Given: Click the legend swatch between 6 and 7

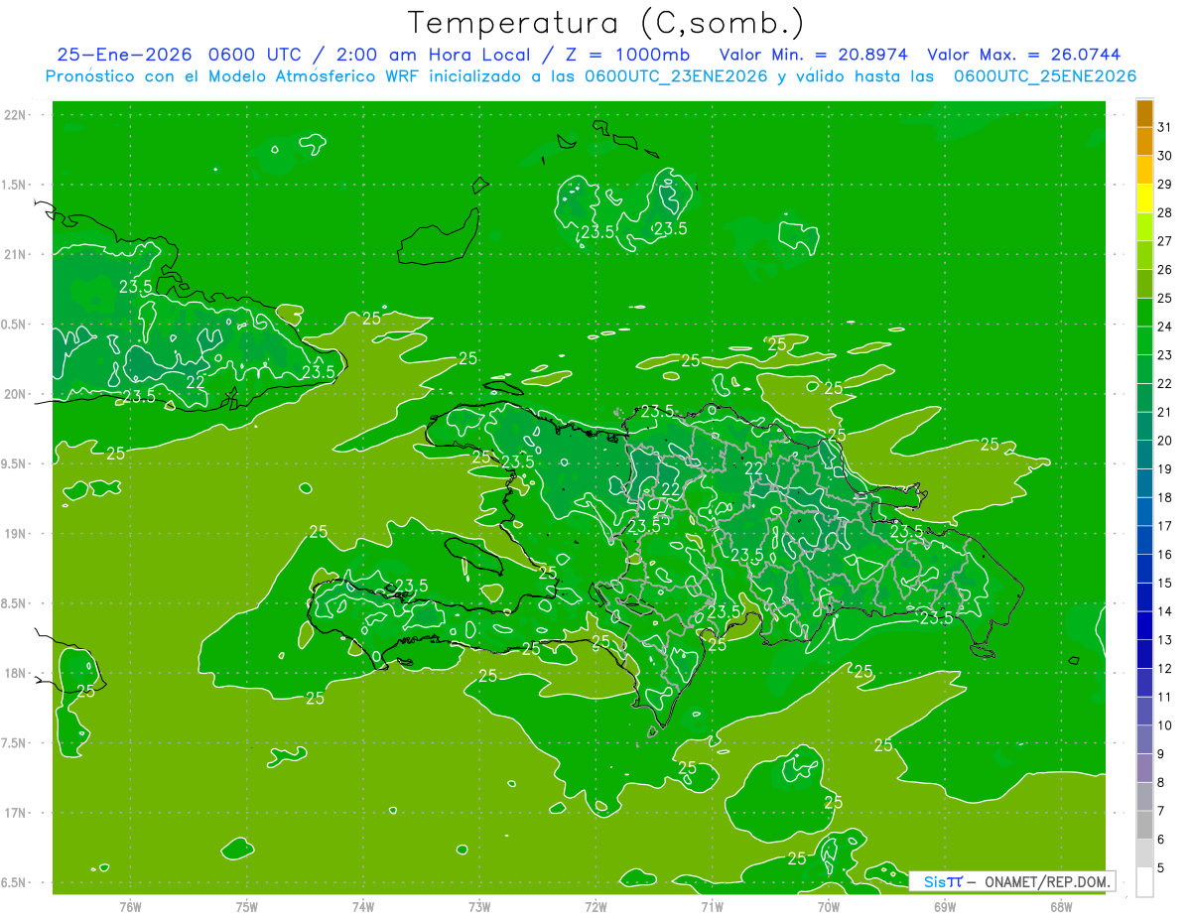Looking at the screenshot, I should tap(1144, 825).
